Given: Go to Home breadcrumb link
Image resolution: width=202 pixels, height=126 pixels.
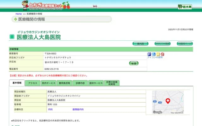Looking at the screenshot, I should tap(19, 14).
